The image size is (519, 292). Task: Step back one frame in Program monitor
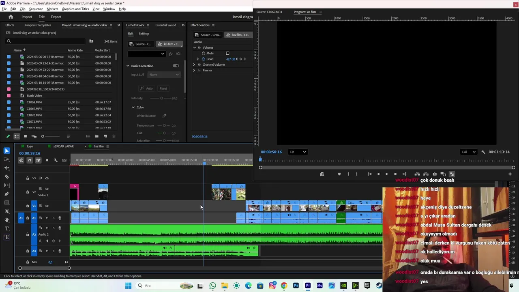point(378,174)
